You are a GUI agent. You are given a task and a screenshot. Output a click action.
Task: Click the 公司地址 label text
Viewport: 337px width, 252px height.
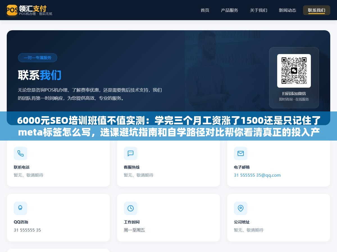pyautogui.click(x=242, y=222)
